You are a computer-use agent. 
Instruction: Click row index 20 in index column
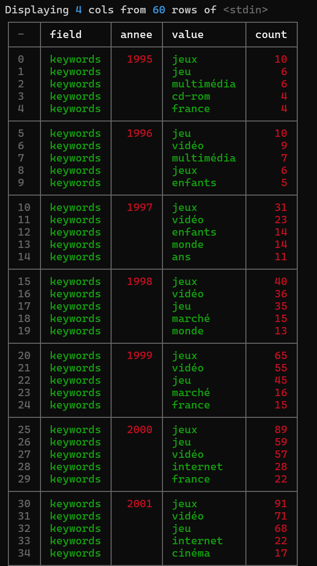(24, 356)
